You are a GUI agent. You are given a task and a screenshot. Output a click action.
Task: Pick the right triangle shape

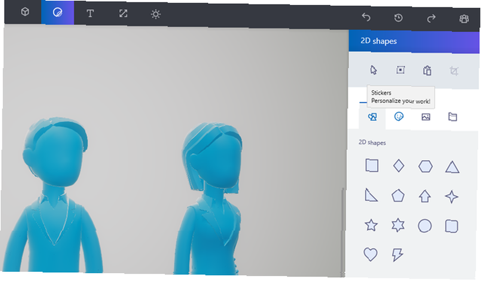[x=371, y=195]
